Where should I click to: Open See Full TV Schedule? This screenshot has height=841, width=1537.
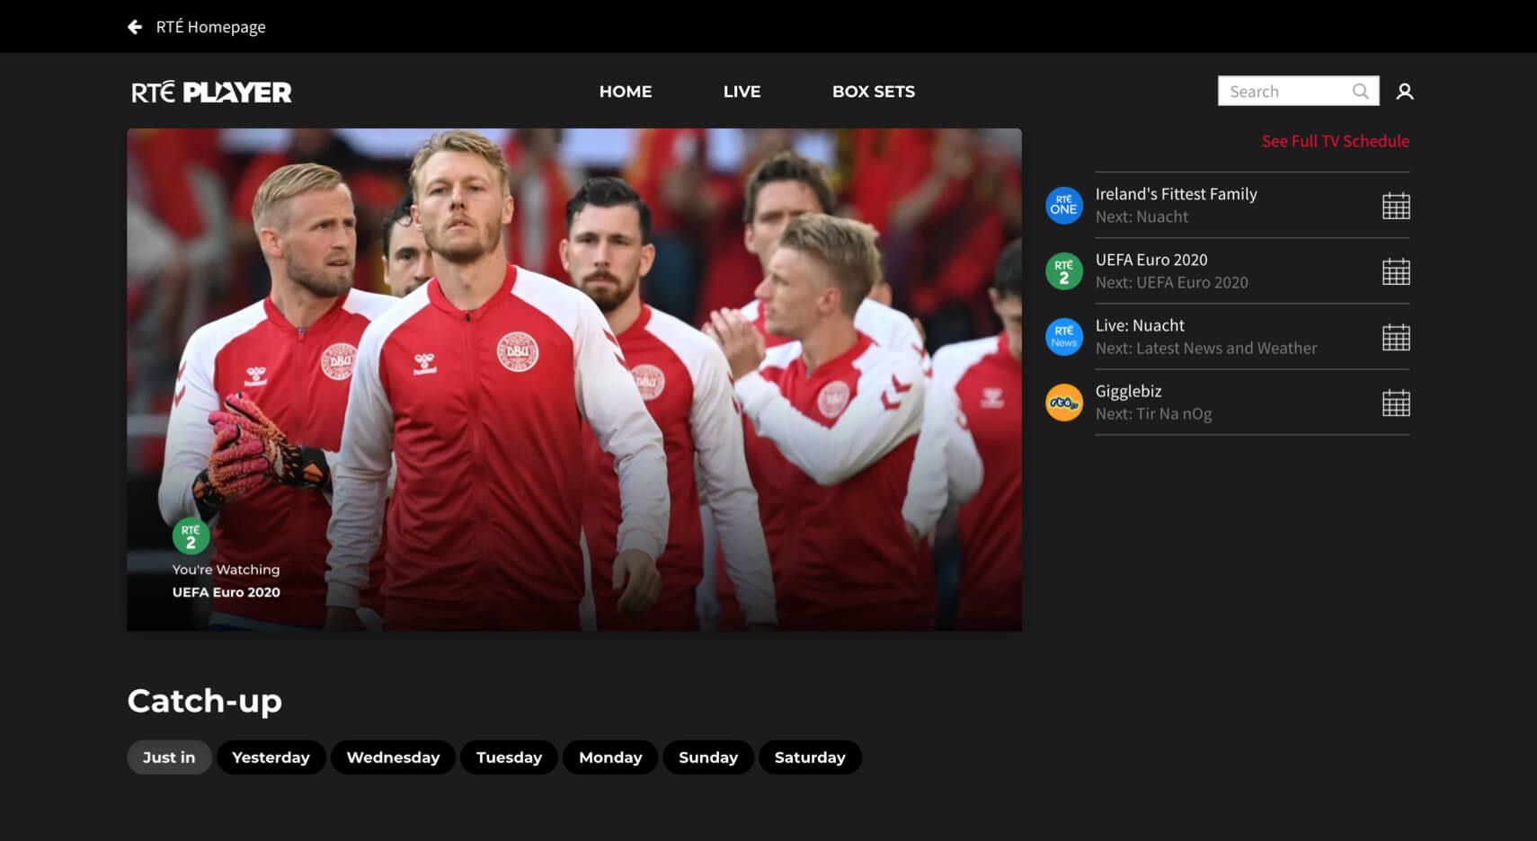(1336, 141)
